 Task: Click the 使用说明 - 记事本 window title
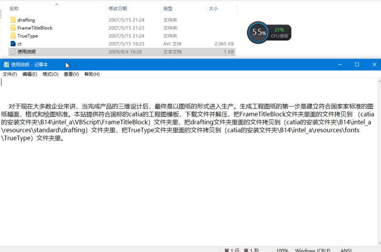click(x=30, y=65)
